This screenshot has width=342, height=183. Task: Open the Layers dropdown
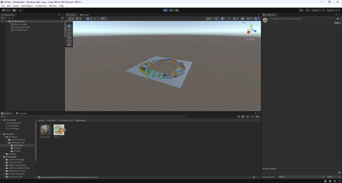(317, 10)
